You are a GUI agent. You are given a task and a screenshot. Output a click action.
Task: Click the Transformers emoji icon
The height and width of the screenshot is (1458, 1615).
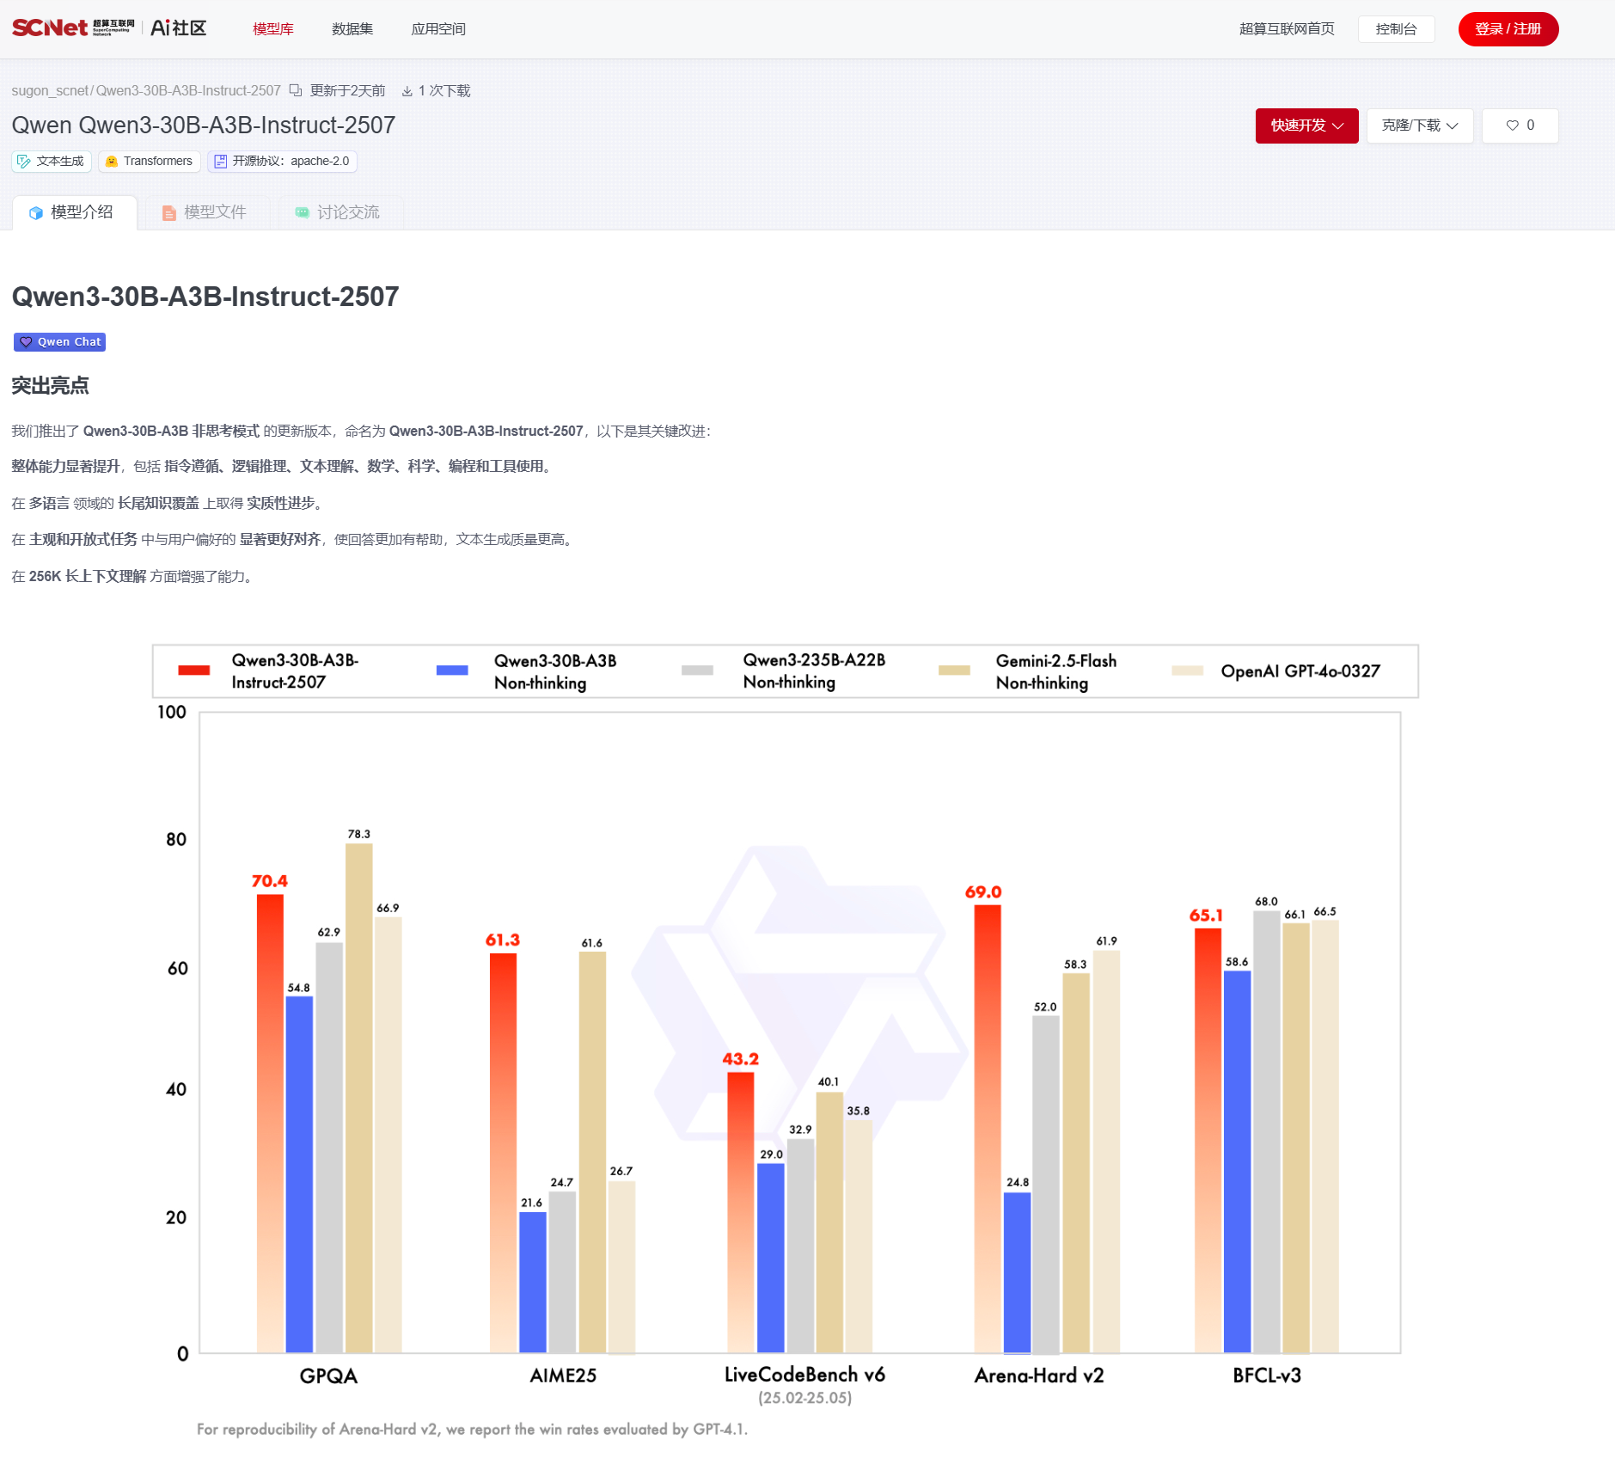(x=111, y=162)
